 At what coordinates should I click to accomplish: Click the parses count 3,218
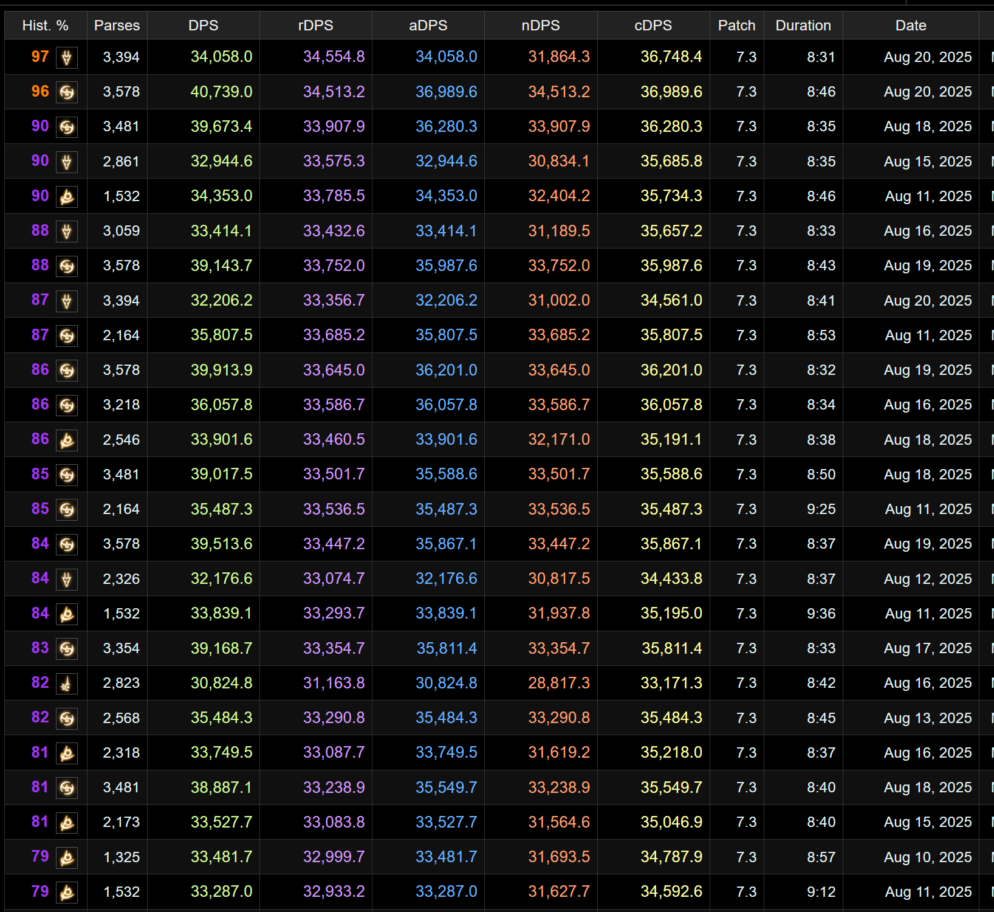121,405
